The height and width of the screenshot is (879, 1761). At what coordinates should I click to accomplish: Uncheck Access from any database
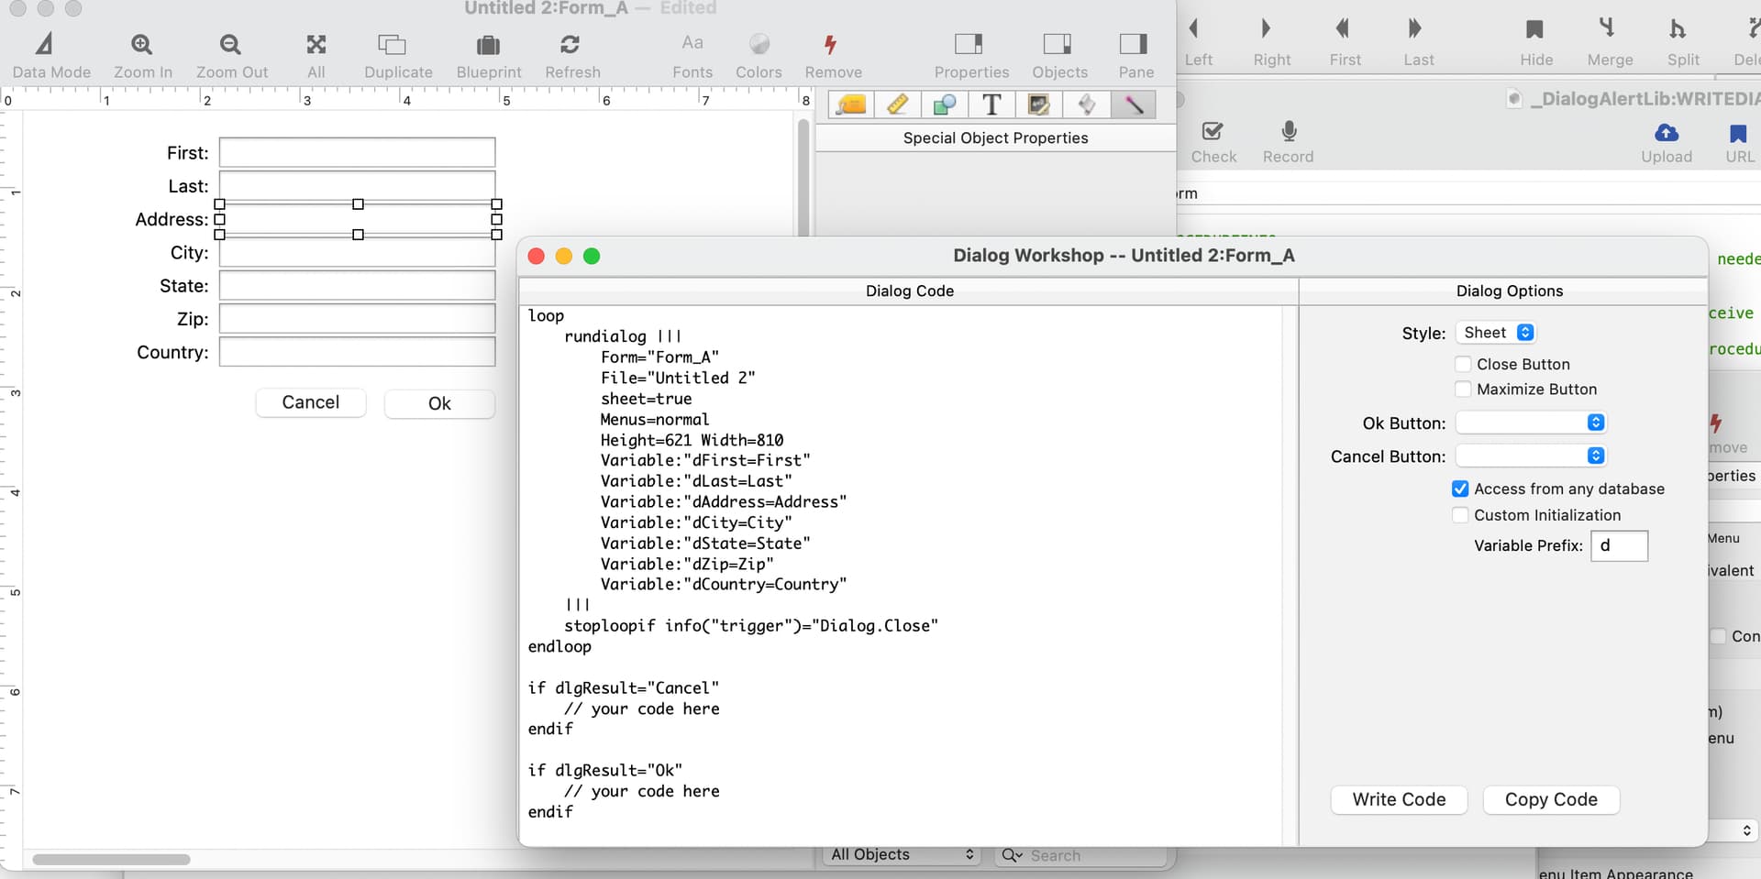click(1460, 489)
